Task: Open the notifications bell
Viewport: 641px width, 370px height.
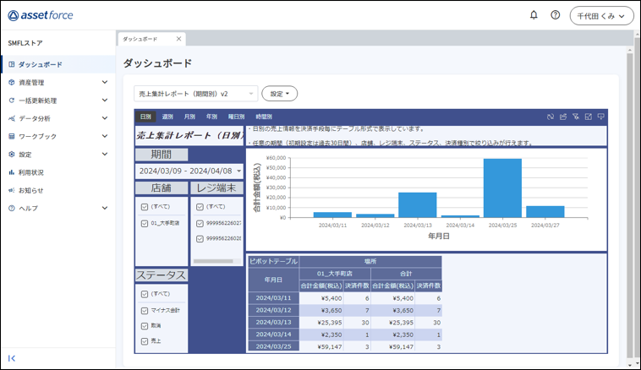Action: 534,15
